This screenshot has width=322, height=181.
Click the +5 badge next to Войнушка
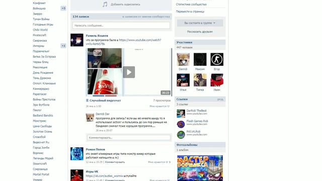pyautogui.click(x=63, y=9)
